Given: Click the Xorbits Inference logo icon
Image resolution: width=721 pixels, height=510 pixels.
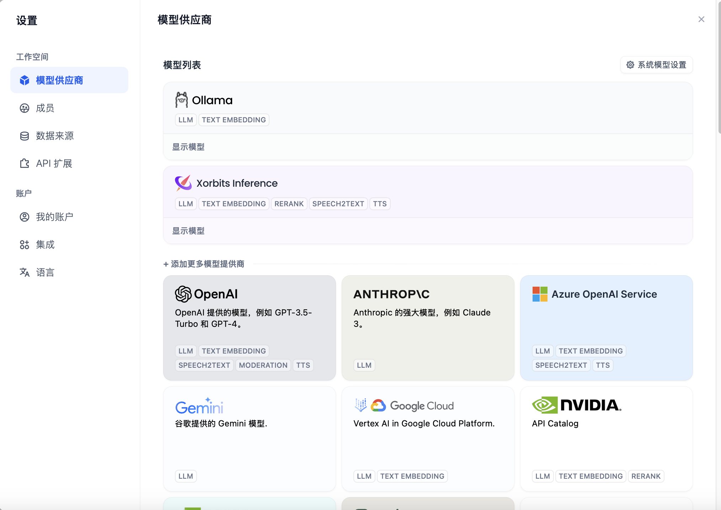Looking at the screenshot, I should pyautogui.click(x=183, y=183).
